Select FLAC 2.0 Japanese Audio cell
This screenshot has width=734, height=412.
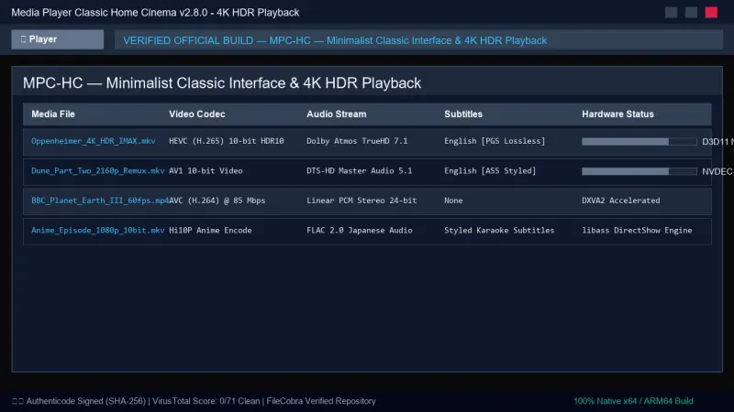pos(360,231)
